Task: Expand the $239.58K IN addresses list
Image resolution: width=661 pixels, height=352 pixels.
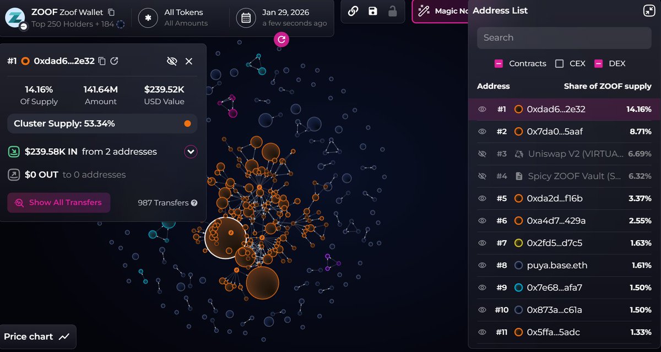Action: pyautogui.click(x=191, y=151)
